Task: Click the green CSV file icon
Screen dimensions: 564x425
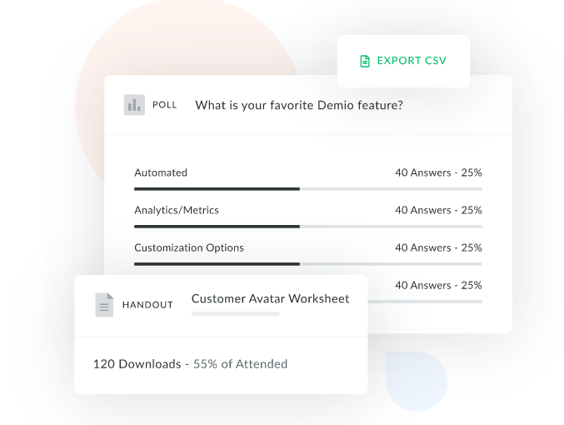Action: coord(364,61)
